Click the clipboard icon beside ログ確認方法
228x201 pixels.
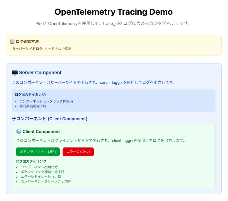tap(12, 42)
